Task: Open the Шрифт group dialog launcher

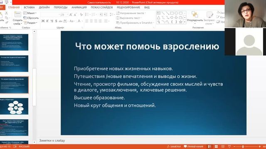Action: [82, 27]
